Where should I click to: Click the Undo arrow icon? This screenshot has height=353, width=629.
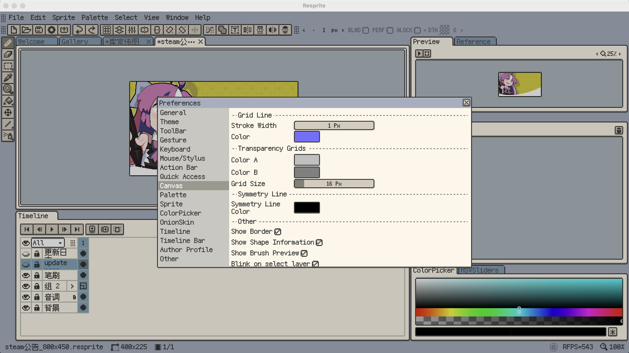79,30
